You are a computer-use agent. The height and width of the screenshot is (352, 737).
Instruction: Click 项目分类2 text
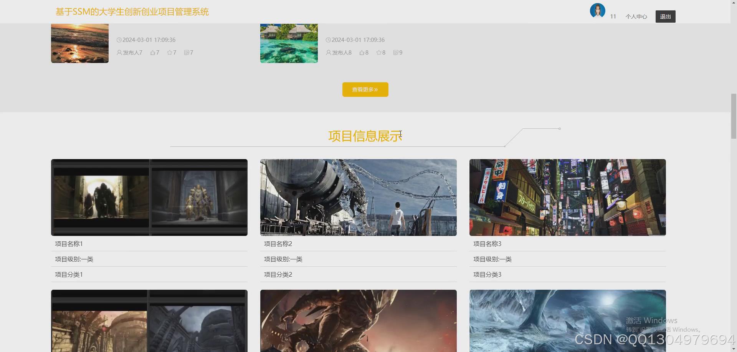pyautogui.click(x=278, y=275)
